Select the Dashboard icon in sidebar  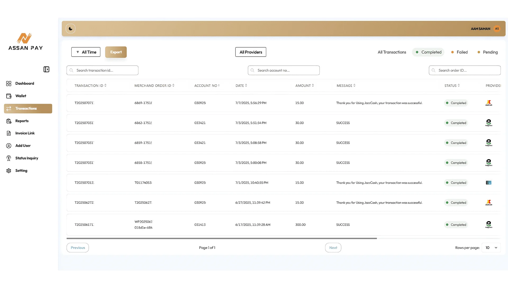pyautogui.click(x=9, y=83)
